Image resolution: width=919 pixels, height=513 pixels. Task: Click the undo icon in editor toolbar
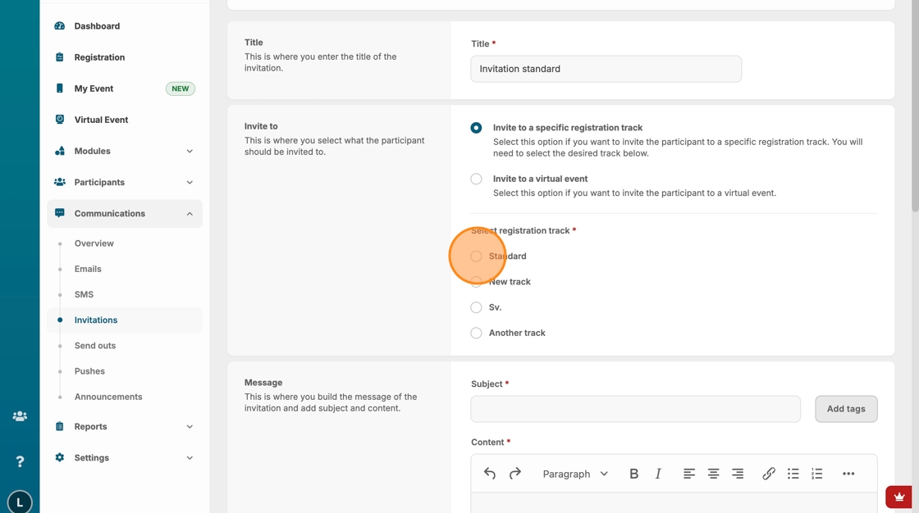[490, 474]
